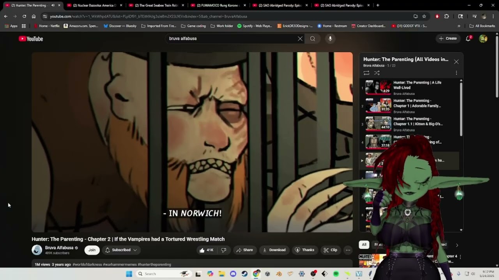Join the Bruva Alfabusa channel membership
The width and height of the screenshot is (499, 280).
(92, 250)
